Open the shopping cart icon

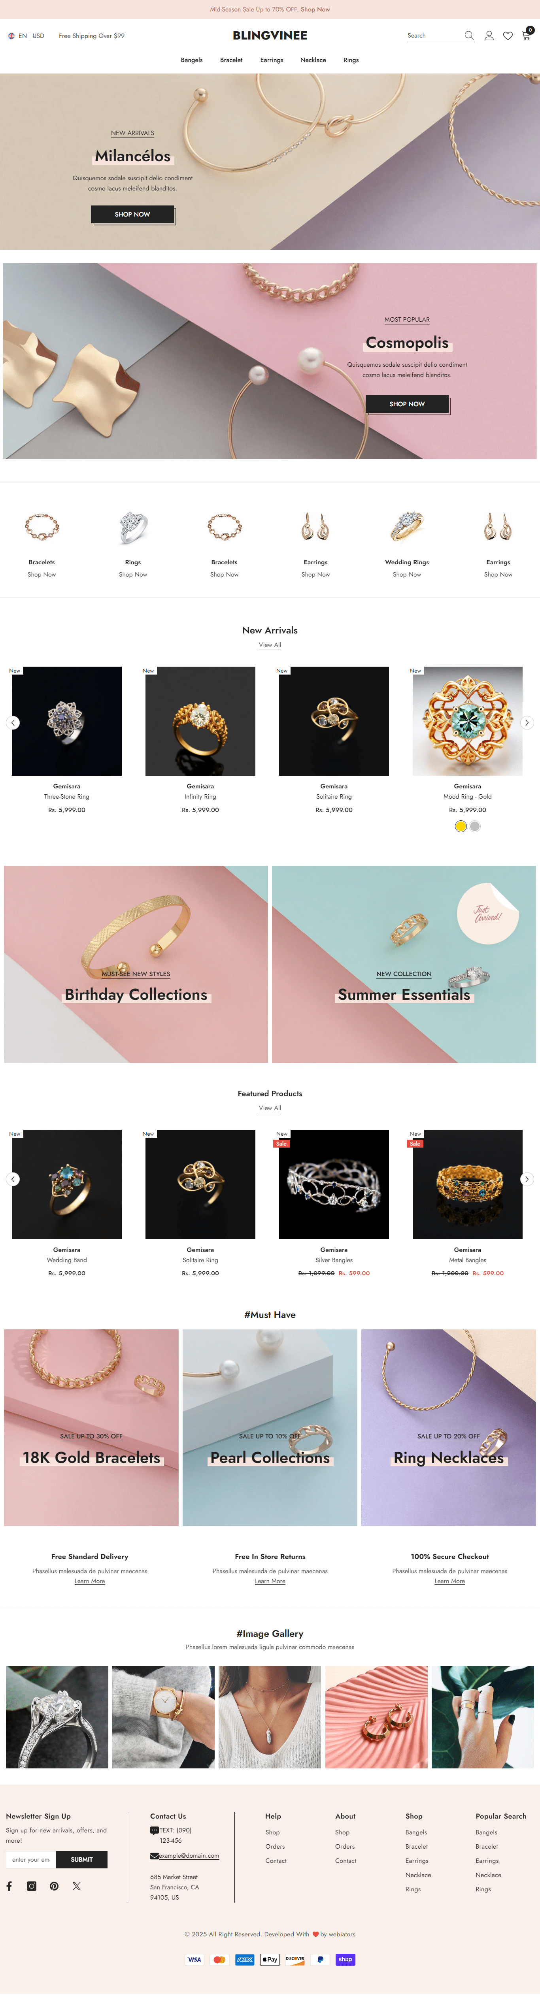pos(526,36)
